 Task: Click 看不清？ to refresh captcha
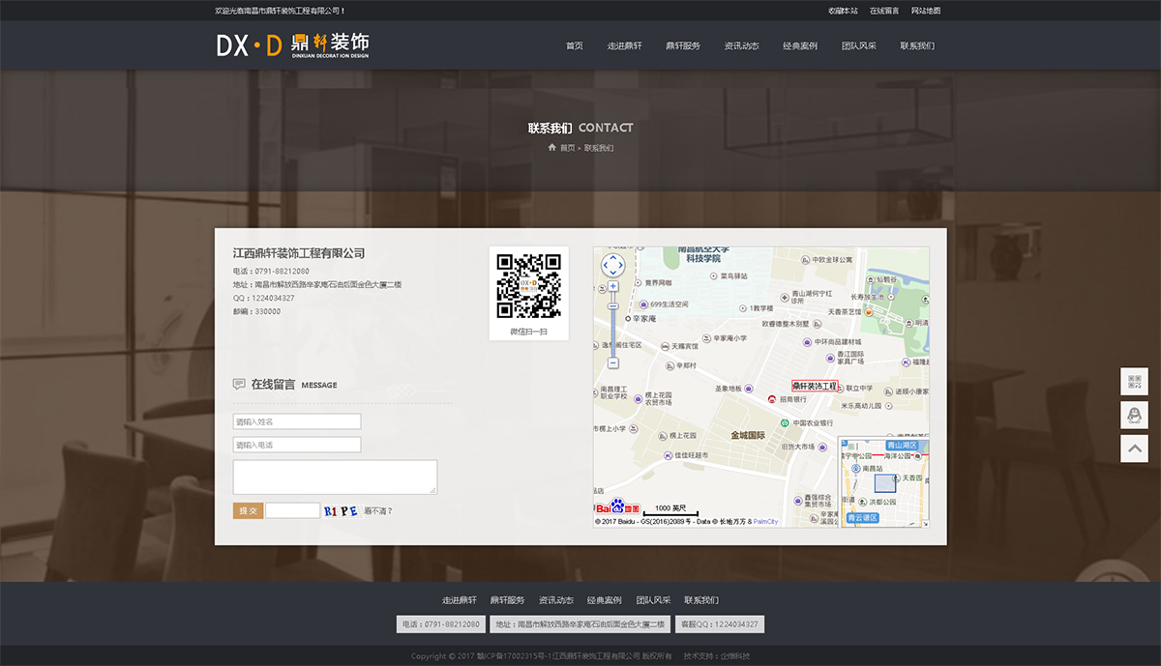(378, 510)
